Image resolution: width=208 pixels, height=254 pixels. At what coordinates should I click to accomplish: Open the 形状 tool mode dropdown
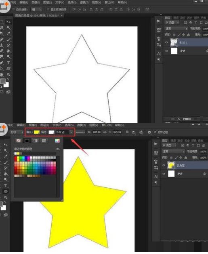click(17, 132)
